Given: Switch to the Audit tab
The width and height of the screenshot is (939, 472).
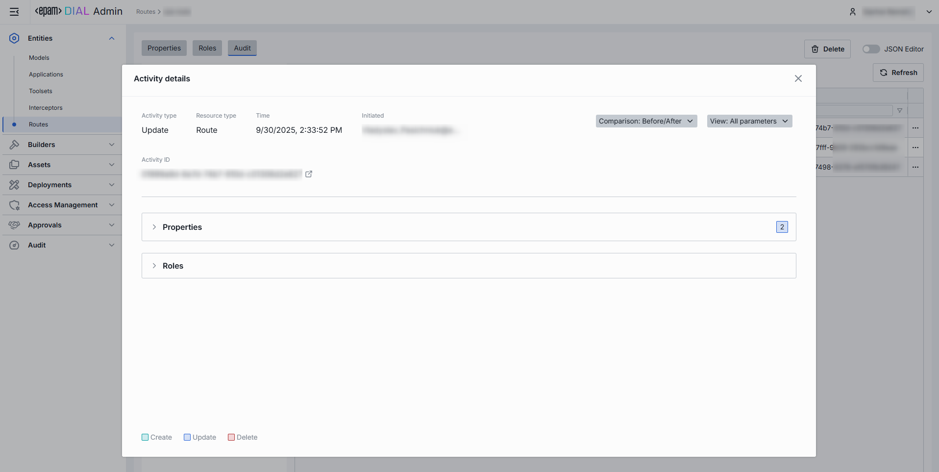Looking at the screenshot, I should point(242,48).
